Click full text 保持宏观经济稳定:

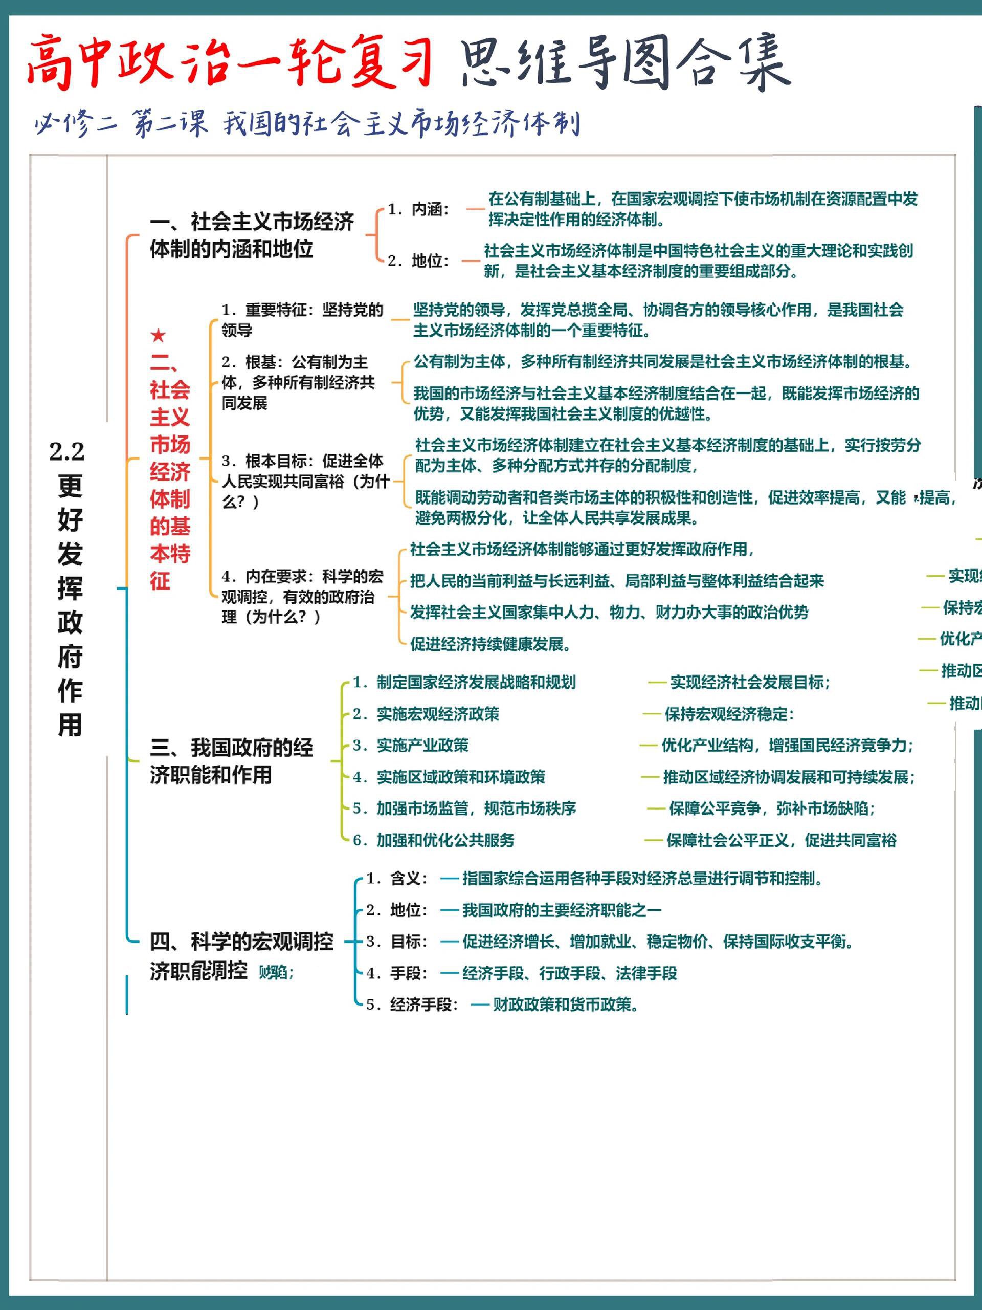point(729,714)
